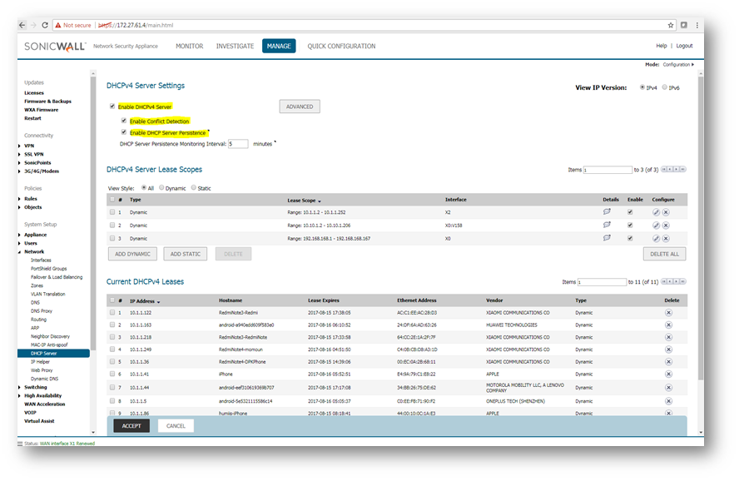The width and height of the screenshot is (739, 481).
Task: Select the Static view style radio button
Action: click(195, 188)
